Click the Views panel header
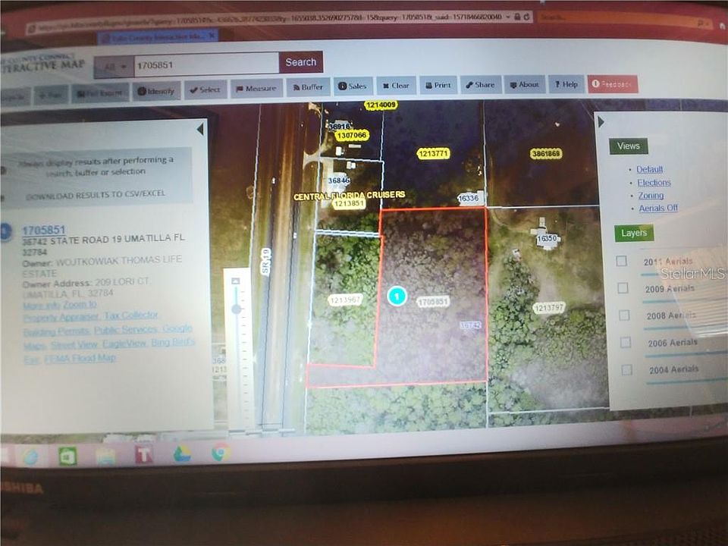Screen dimensions: 728x546 pyautogui.click(x=629, y=146)
